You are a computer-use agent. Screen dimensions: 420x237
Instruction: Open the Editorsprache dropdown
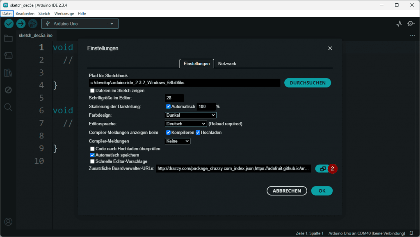186,124
